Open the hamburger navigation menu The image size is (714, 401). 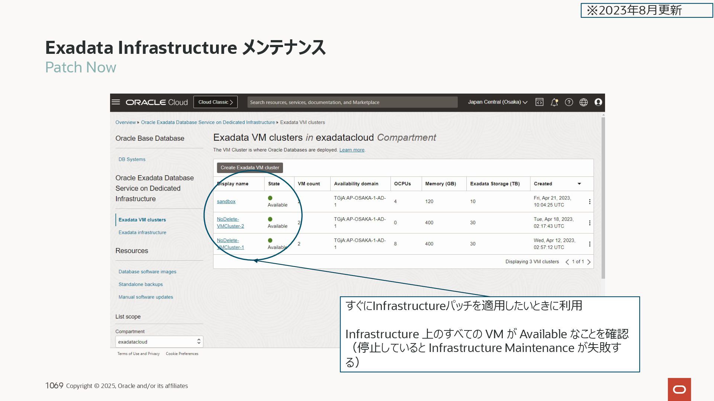pyautogui.click(x=116, y=102)
